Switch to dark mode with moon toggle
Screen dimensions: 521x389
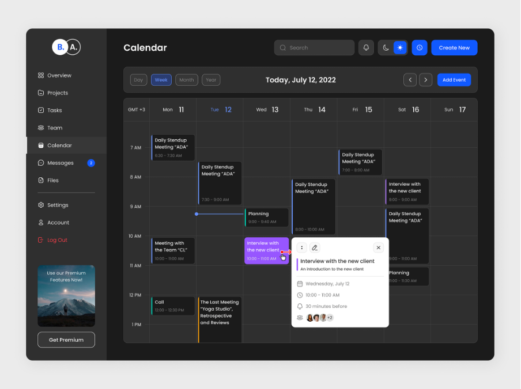point(386,48)
